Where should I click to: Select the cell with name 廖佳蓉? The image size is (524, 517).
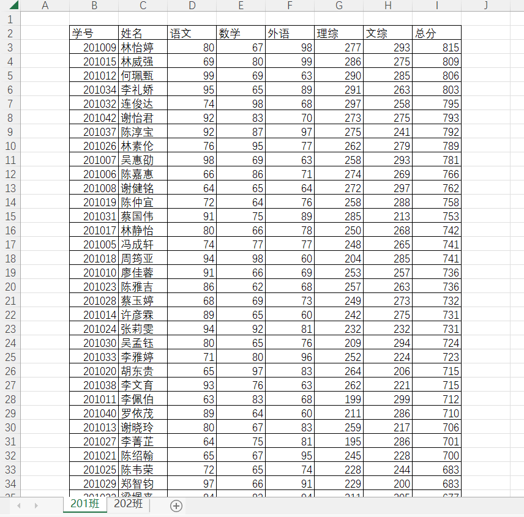(x=143, y=272)
